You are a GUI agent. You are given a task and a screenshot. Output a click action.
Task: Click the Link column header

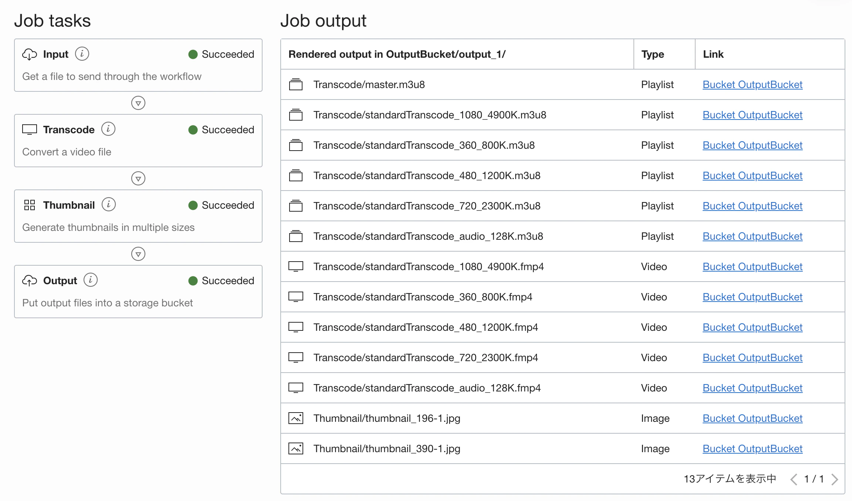[713, 54]
